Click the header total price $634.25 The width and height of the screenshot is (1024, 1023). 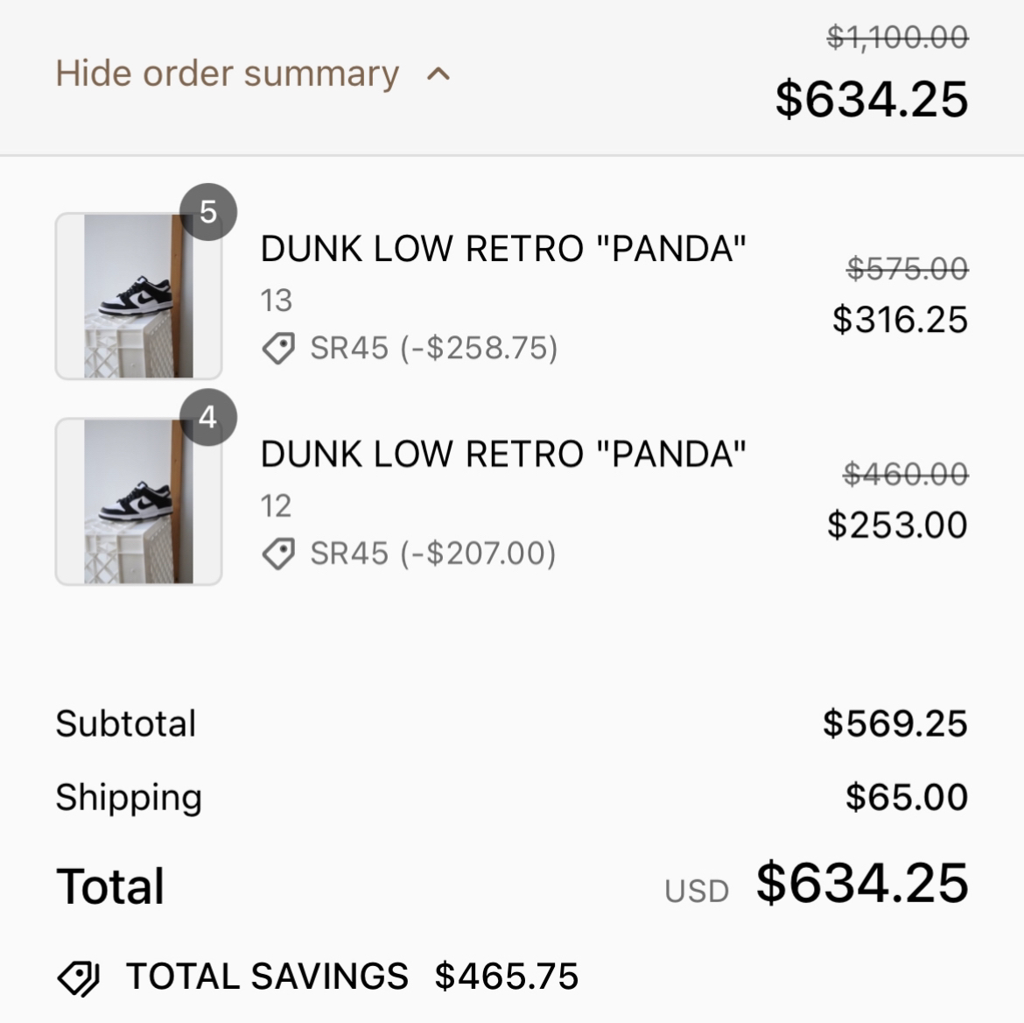[872, 98]
